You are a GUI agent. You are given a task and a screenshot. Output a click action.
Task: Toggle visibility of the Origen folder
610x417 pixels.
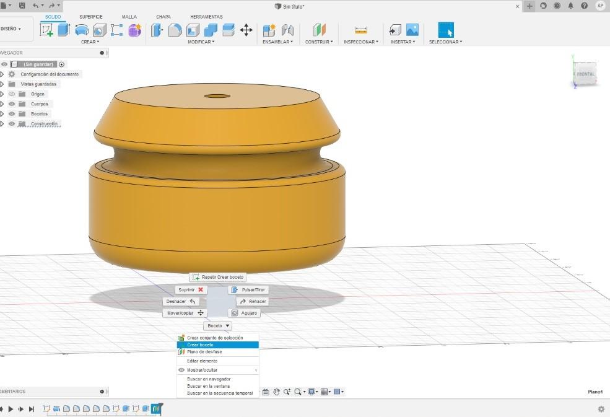pyautogui.click(x=12, y=94)
